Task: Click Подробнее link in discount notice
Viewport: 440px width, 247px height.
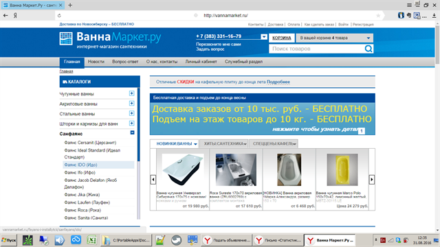Action: (278, 82)
